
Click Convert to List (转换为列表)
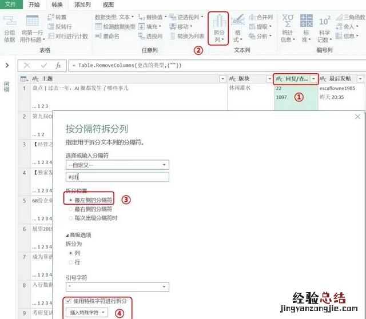(x=187, y=36)
